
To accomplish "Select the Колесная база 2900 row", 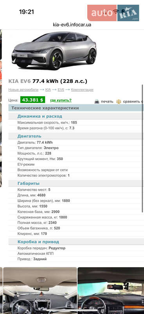I will (76, 212).
